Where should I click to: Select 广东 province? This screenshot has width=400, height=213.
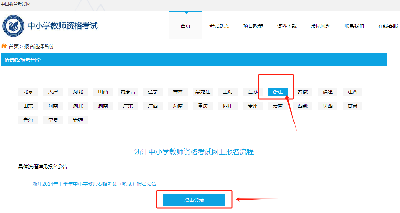128,106
